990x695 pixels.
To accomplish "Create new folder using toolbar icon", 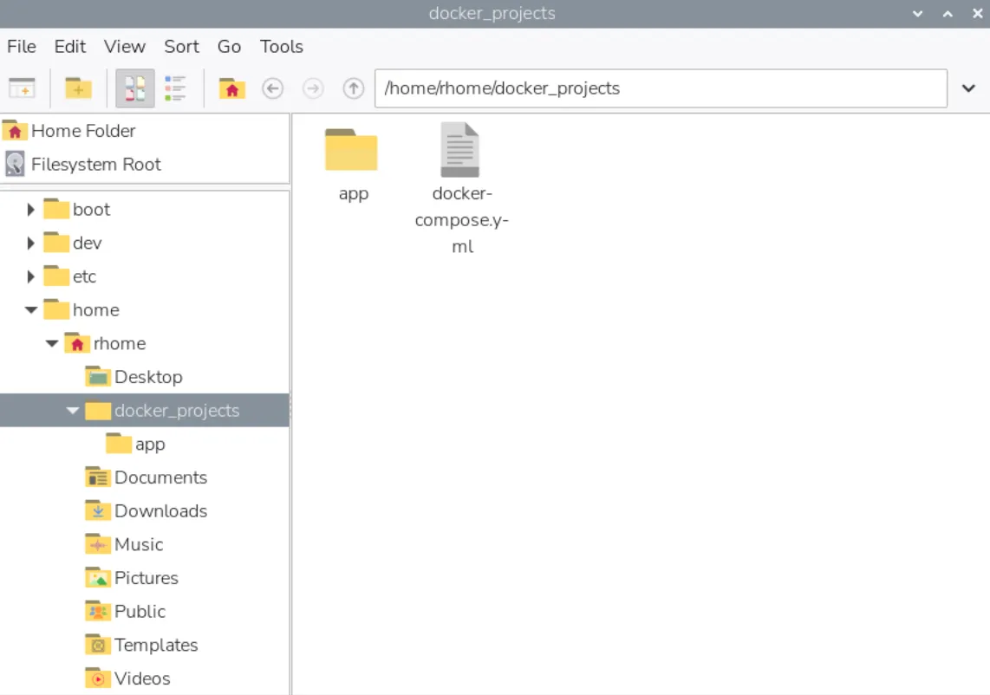I will tap(78, 88).
